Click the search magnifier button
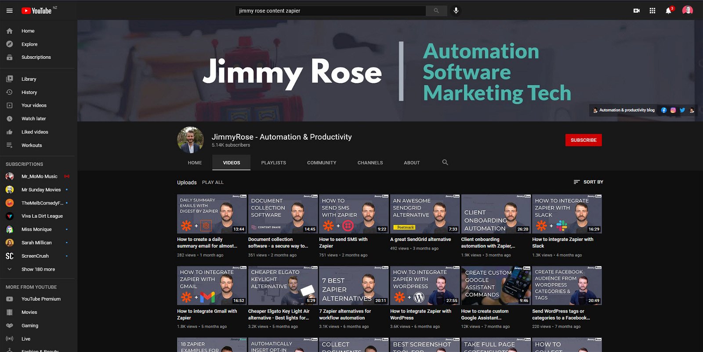Screen dimensions: 703x352 (436, 11)
